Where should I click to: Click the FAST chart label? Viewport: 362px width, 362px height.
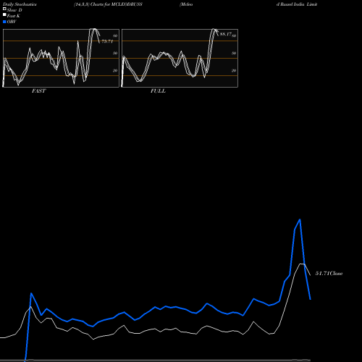pyautogui.click(x=38, y=91)
